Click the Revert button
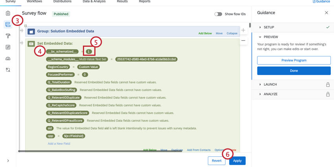The image size is (334, 167). pos(217,161)
